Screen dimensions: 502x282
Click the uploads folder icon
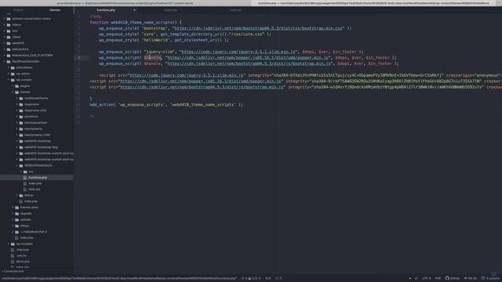[x=17, y=219]
